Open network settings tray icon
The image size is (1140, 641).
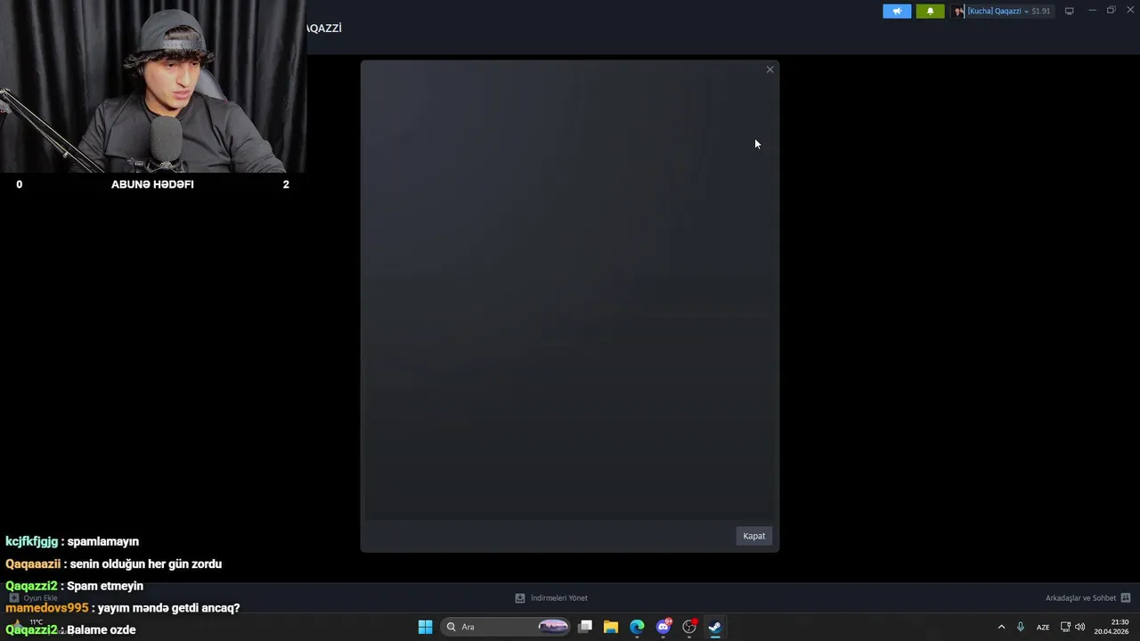point(1065,627)
